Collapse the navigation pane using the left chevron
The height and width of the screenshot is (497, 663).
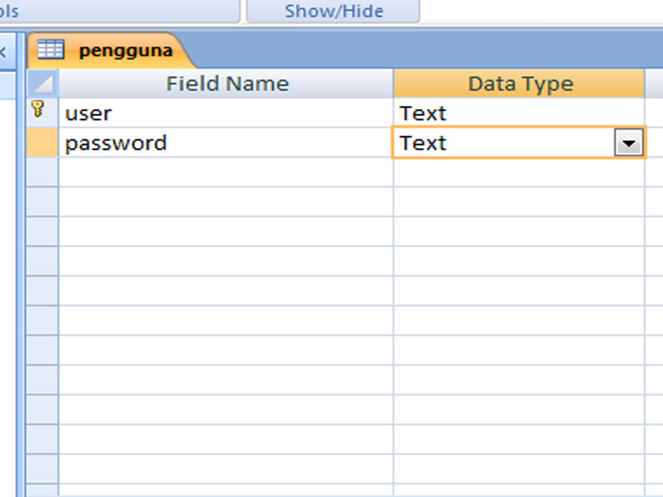pyautogui.click(x=3, y=52)
